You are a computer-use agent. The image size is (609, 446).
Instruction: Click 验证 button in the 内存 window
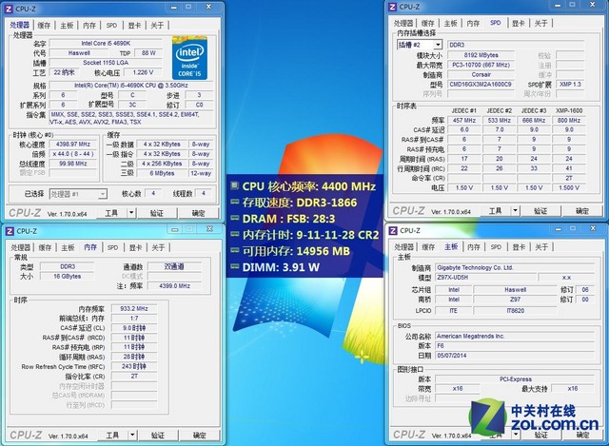(x=158, y=436)
